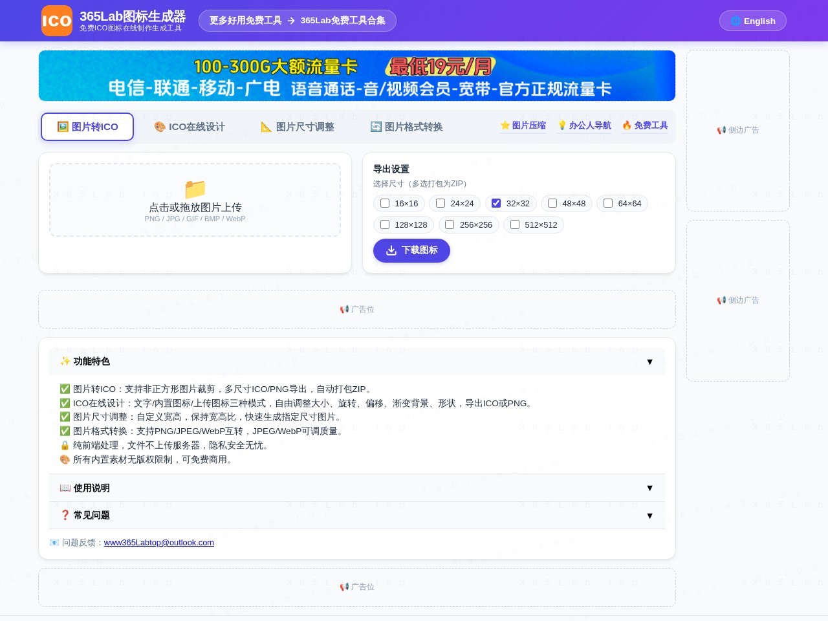The width and height of the screenshot is (828, 621).
Task: Open the 免费工具 quick link
Action: pyautogui.click(x=645, y=125)
